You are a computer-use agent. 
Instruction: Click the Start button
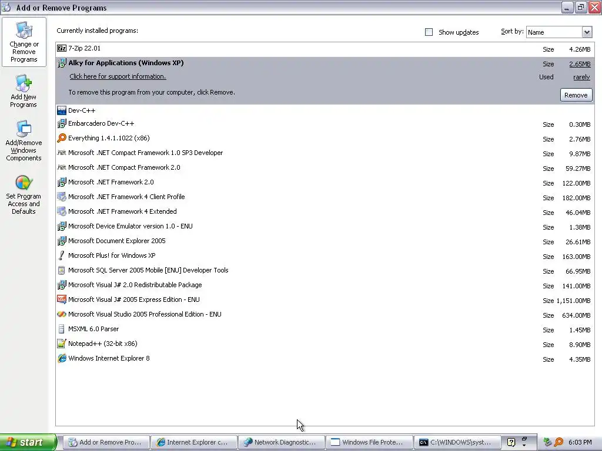(x=28, y=442)
